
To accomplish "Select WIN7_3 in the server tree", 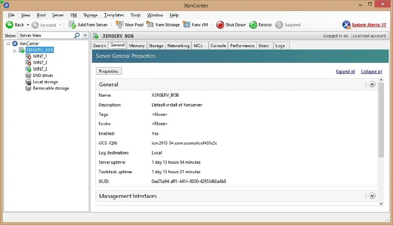I will [x=40, y=69].
